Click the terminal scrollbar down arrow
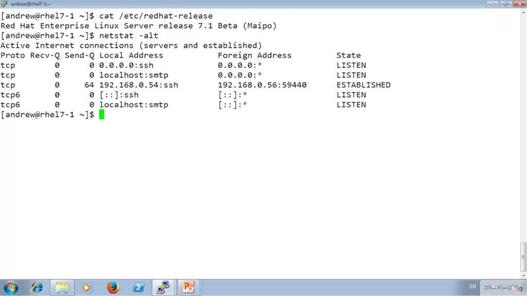Image resolution: width=527 pixels, height=296 pixels. click(x=523, y=275)
